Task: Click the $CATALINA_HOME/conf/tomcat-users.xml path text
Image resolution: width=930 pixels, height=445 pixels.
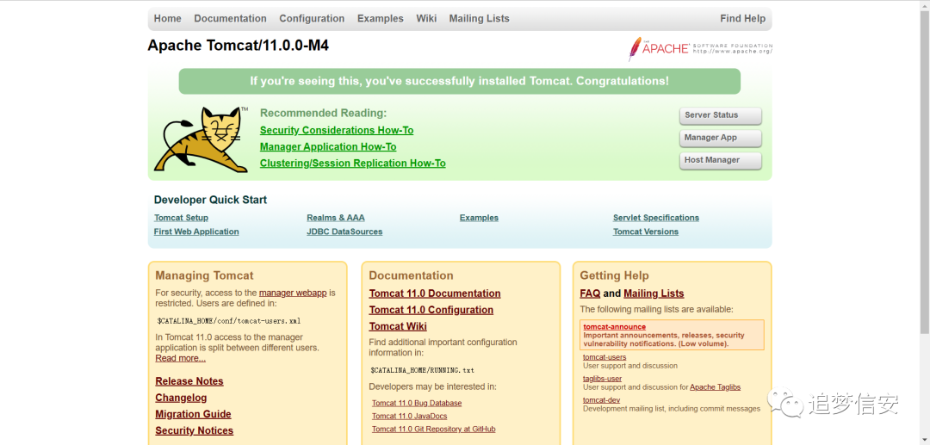Action: coord(229,320)
